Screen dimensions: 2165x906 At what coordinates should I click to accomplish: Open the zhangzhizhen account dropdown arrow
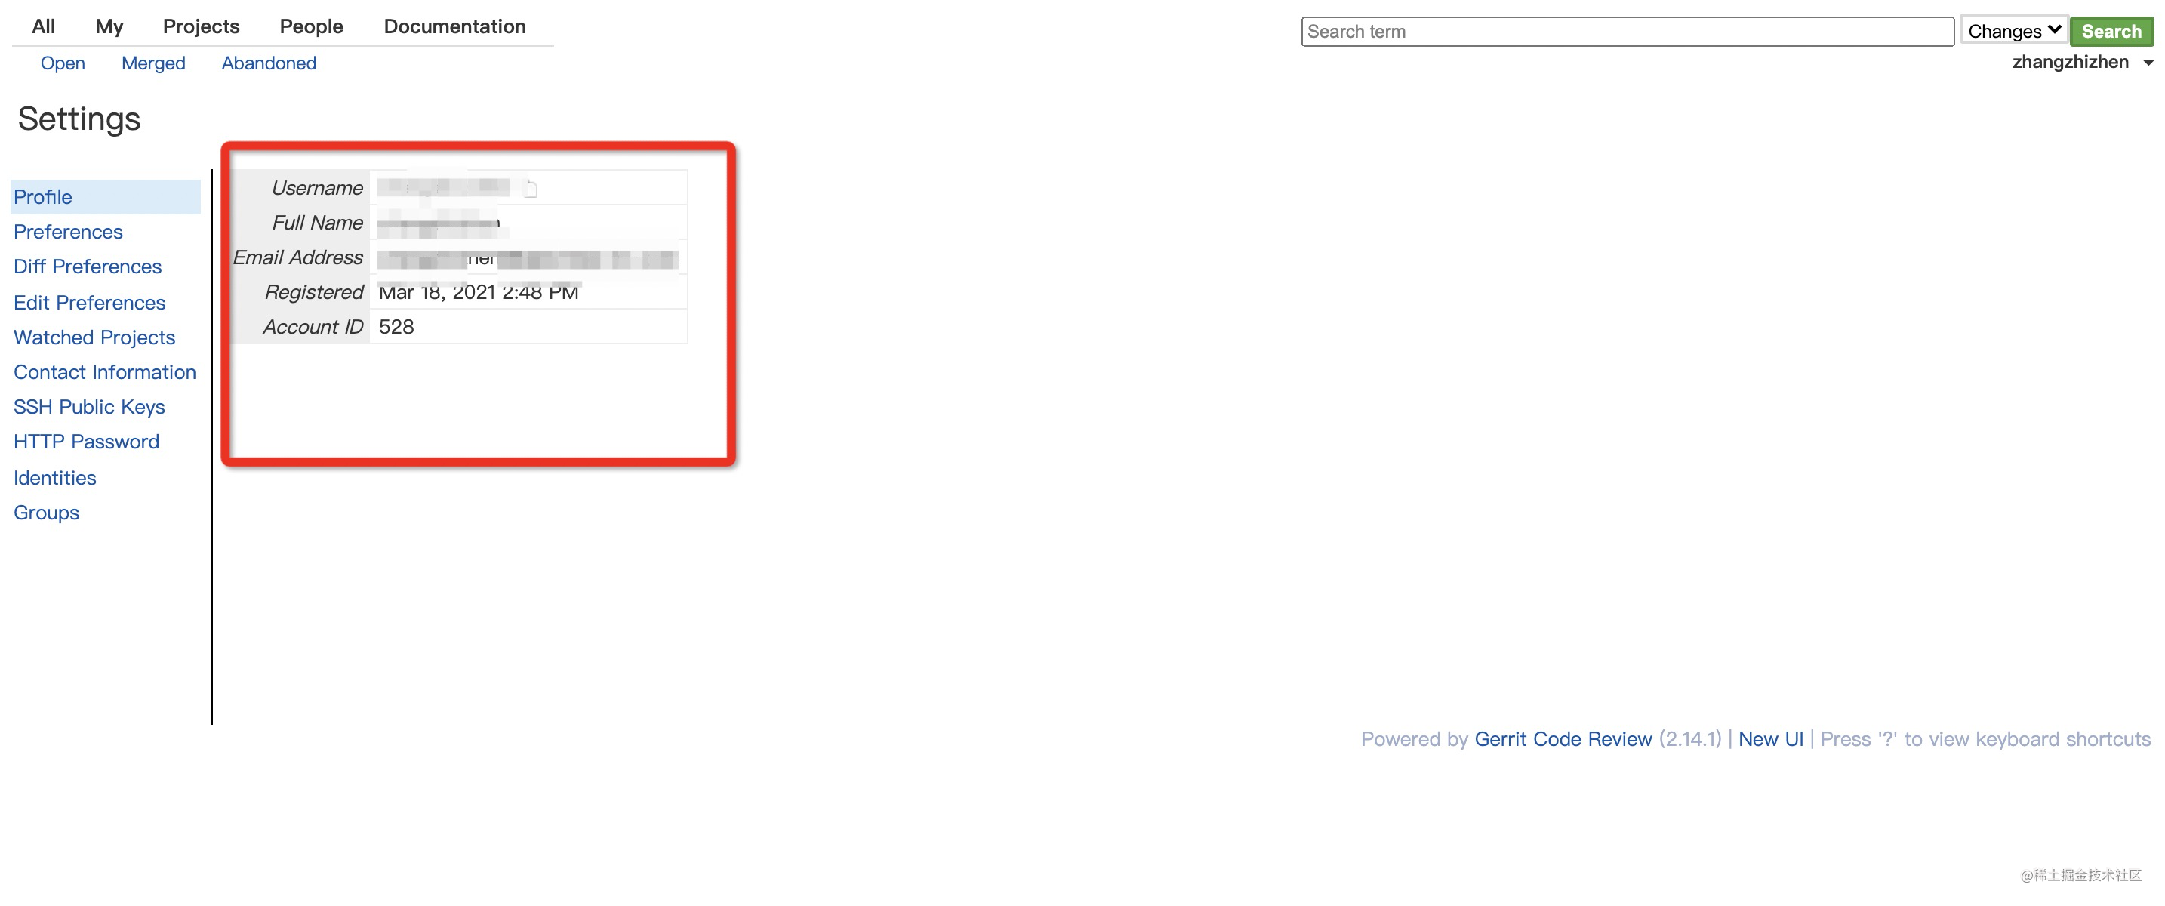point(2148,63)
